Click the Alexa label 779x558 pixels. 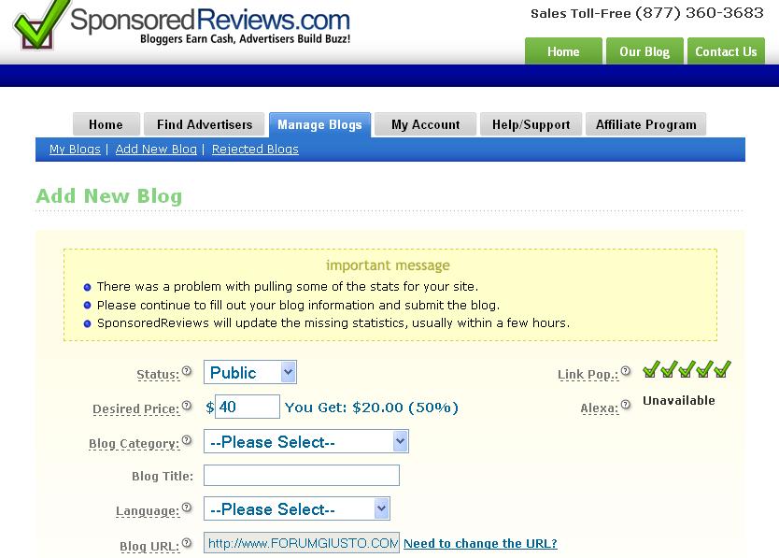[600, 408]
